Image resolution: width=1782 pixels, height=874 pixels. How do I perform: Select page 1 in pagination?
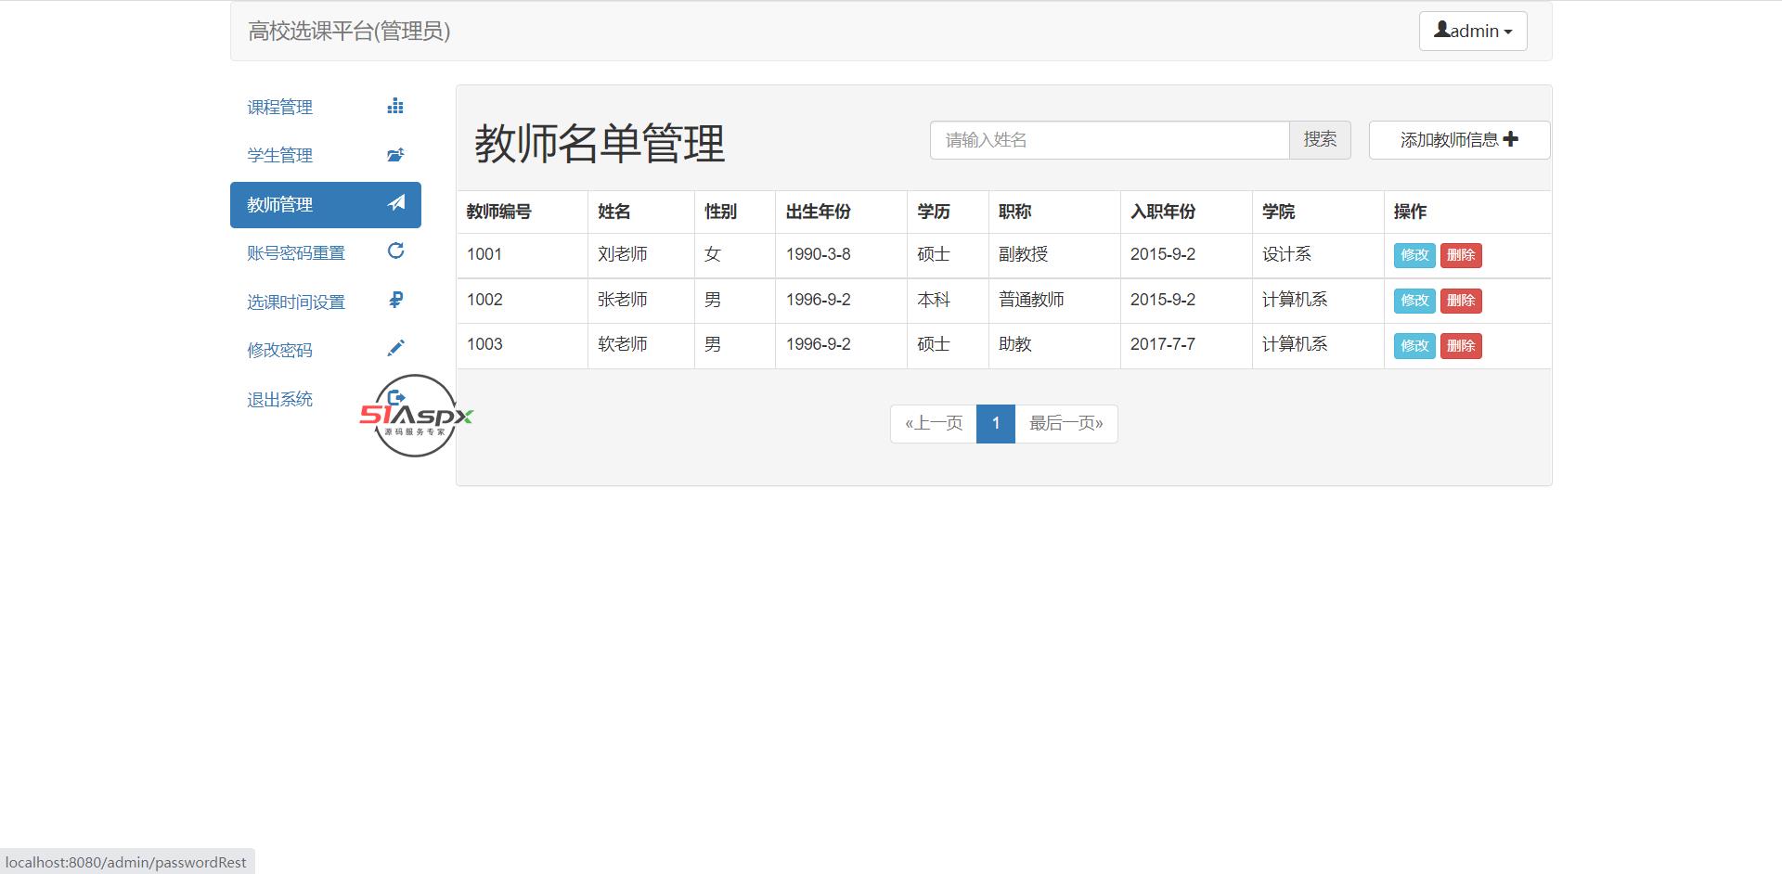pos(996,424)
